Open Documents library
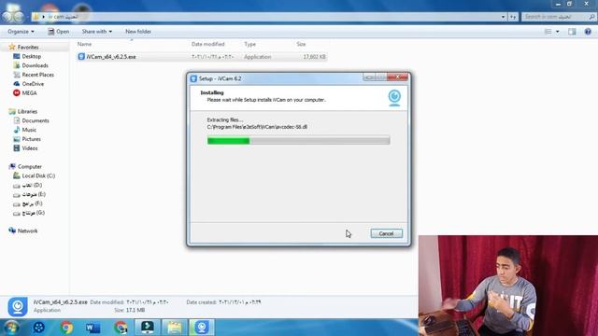 point(36,120)
